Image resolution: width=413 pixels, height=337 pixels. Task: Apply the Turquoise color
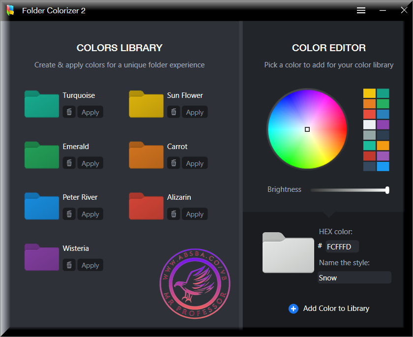(90, 112)
